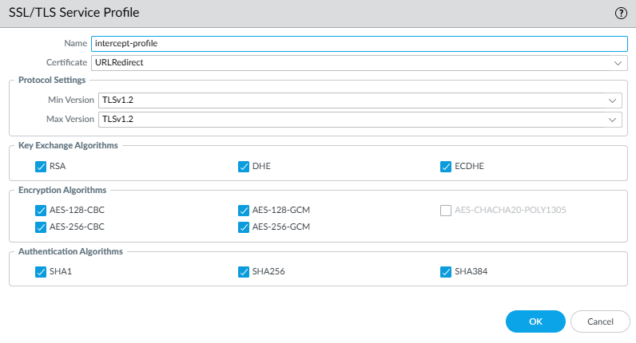The image size is (636, 343).
Task: Toggle the DHE checkbox
Action: tap(244, 168)
